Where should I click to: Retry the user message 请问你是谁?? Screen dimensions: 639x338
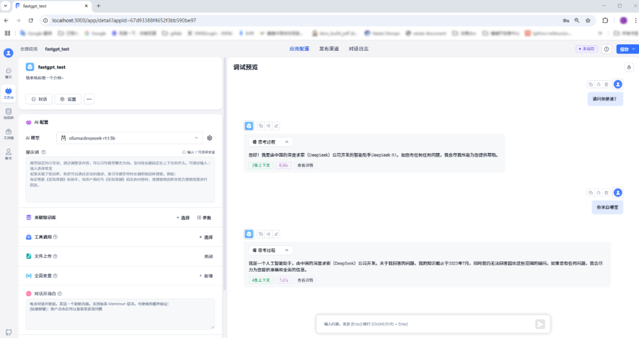[598, 84]
